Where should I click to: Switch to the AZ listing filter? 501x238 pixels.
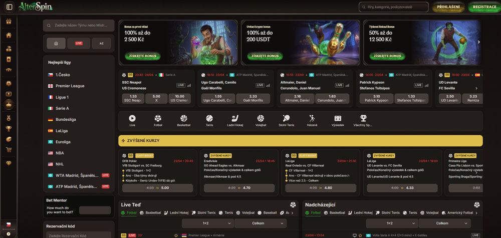click(x=101, y=43)
